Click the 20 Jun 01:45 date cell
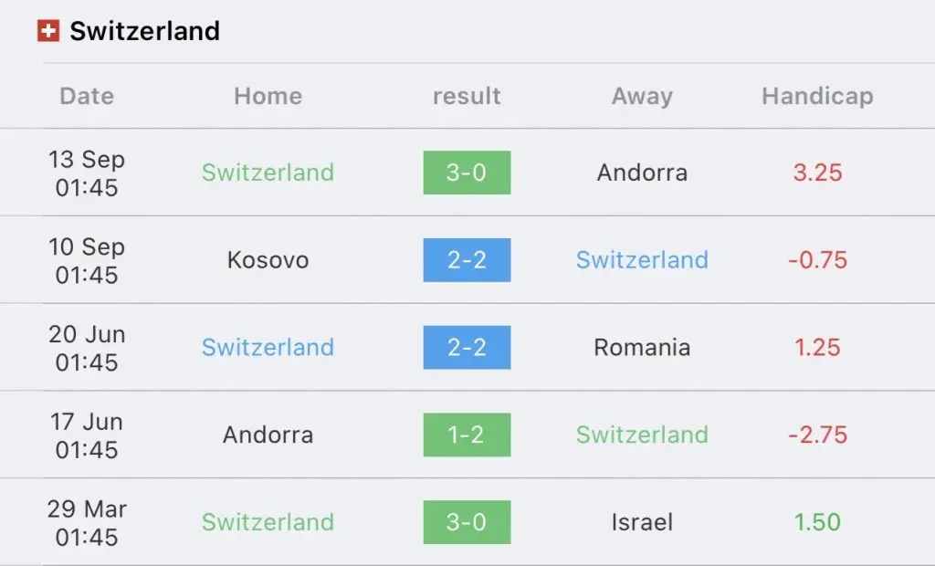 point(87,348)
